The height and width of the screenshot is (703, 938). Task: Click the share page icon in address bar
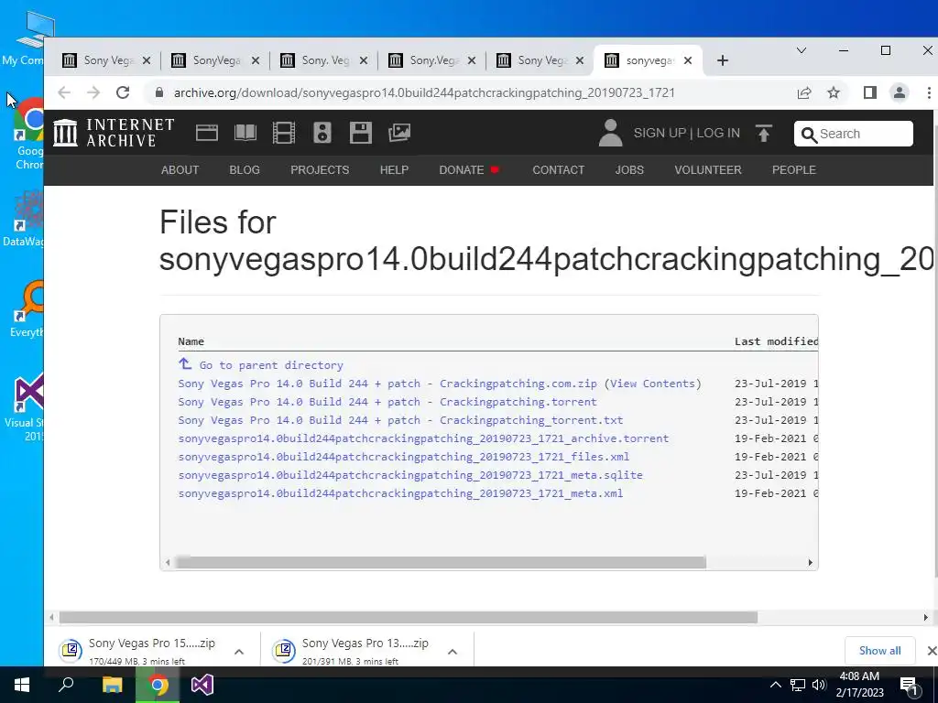(x=804, y=92)
